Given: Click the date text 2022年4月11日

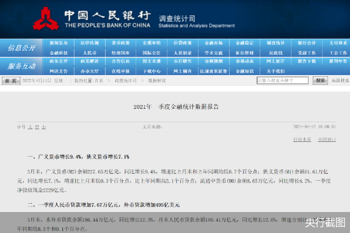Looking at the screenshot, I should coord(37,80).
